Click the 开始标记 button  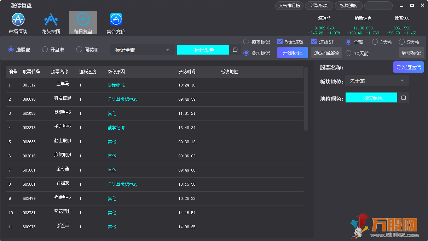click(x=293, y=53)
